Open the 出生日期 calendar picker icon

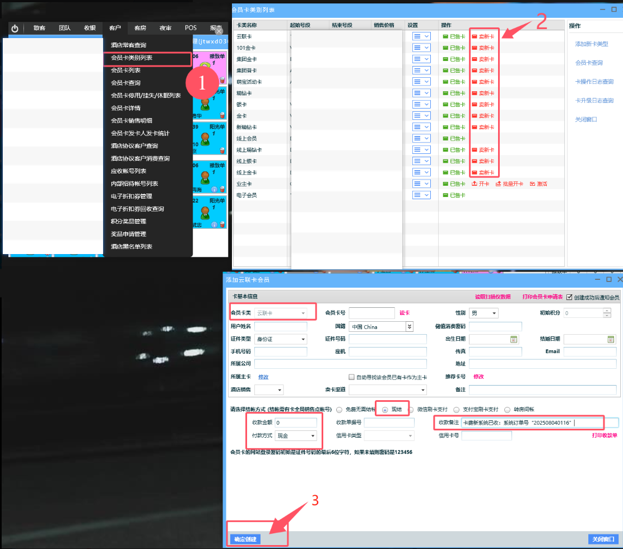(513, 339)
